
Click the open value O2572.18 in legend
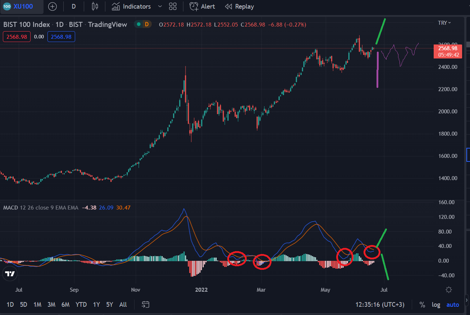coord(171,24)
